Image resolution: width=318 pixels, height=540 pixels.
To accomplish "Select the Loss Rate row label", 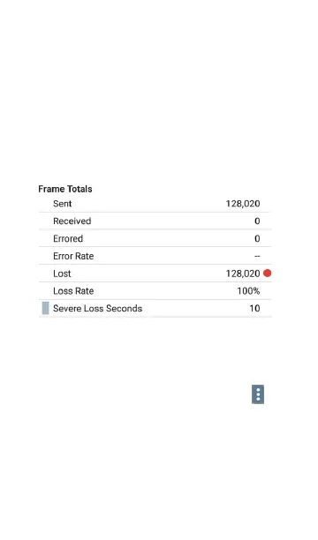I will [73, 291].
